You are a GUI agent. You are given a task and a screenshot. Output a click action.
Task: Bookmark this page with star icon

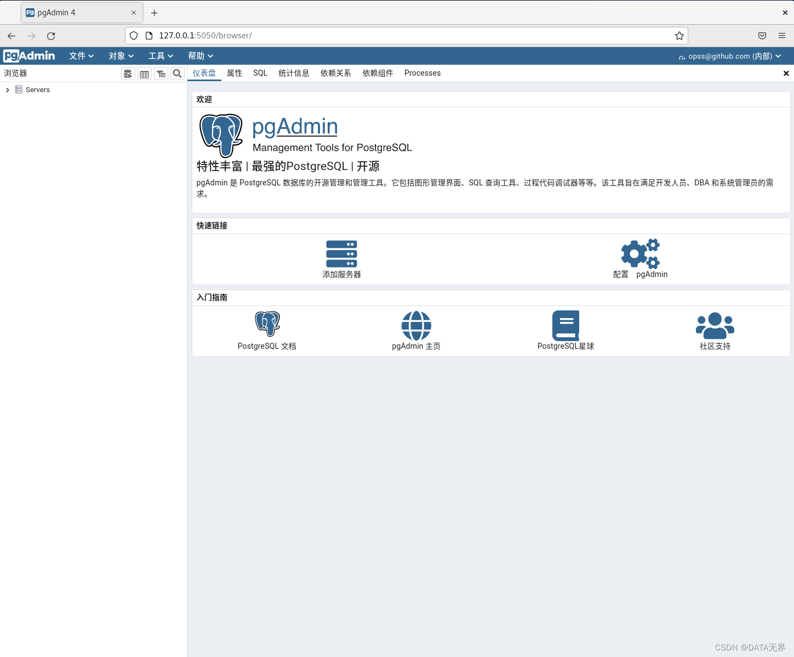(679, 36)
